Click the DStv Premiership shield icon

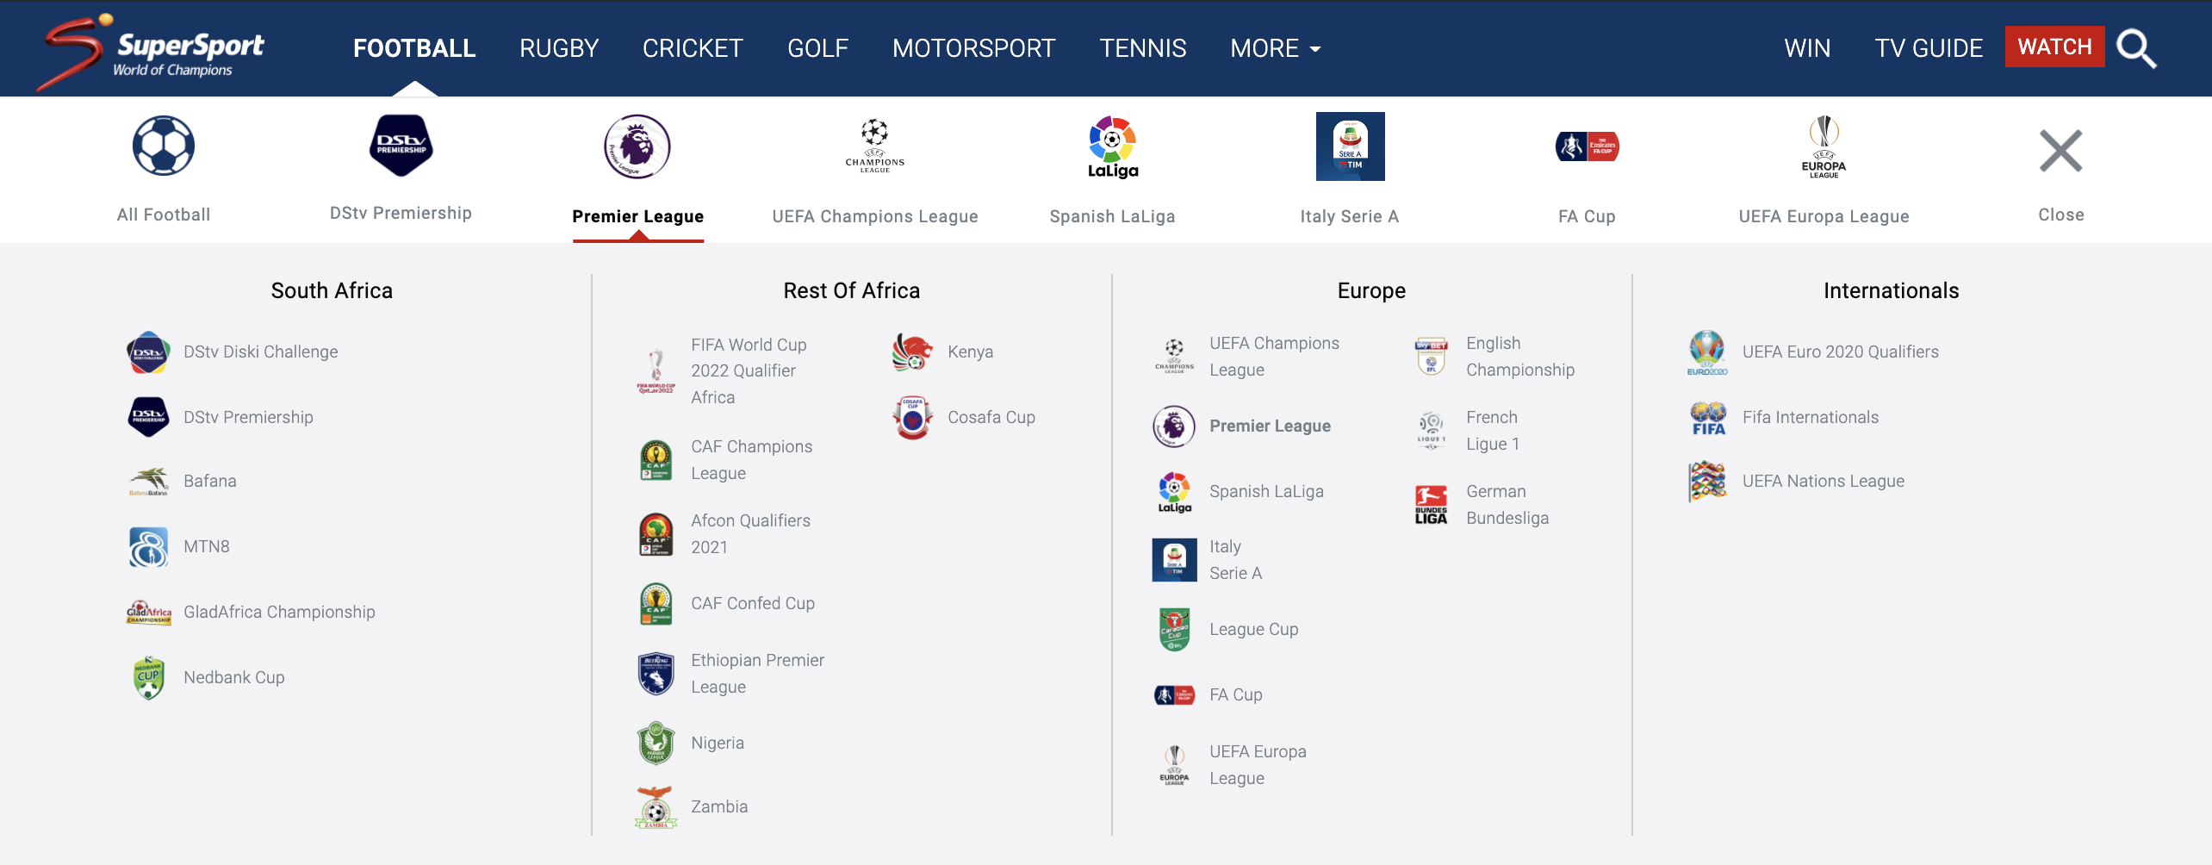pyautogui.click(x=401, y=146)
